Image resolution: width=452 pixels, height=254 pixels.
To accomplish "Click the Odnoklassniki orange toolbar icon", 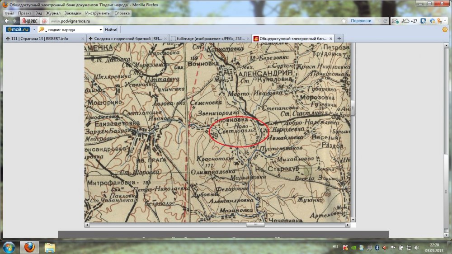I will pyautogui.click(x=439, y=21).
